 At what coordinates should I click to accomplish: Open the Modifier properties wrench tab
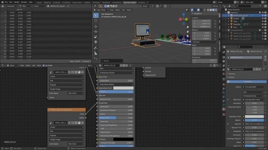[224, 89]
